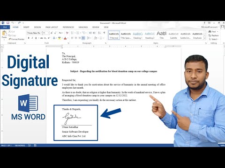The height and width of the screenshot is (168, 225).
Task: Click the Clear Formatting eraser icon
Action: (67, 33)
